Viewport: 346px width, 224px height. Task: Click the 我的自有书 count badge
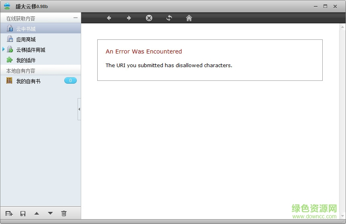70,81
